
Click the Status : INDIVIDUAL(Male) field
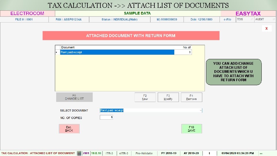(119, 19)
